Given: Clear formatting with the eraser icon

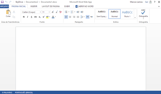Looking at the screenshot, I should [x=60, y=12].
